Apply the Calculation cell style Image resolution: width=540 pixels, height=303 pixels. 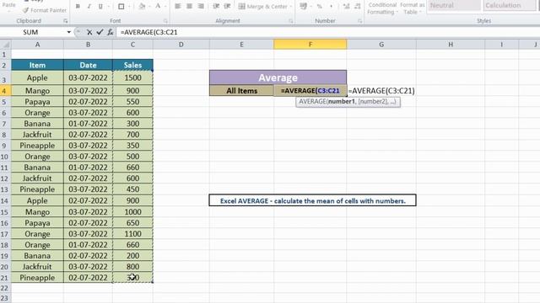(510, 6)
